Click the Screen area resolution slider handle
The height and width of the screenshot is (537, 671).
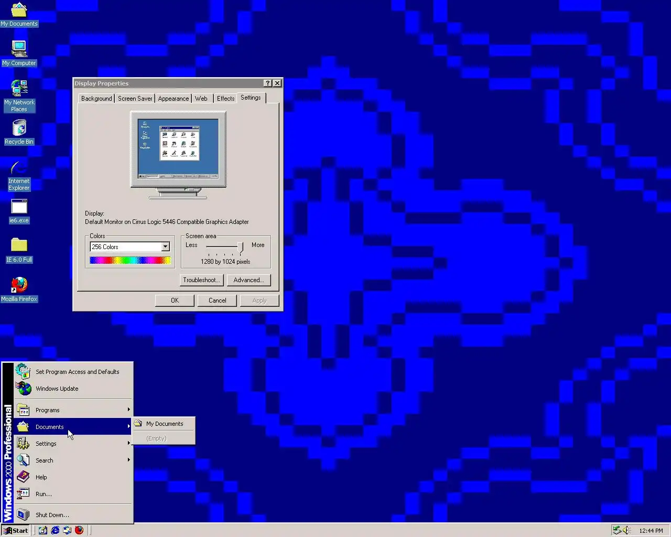coord(240,247)
